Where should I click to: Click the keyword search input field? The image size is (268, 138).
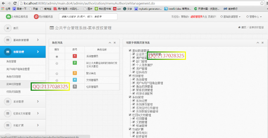point(88,17)
